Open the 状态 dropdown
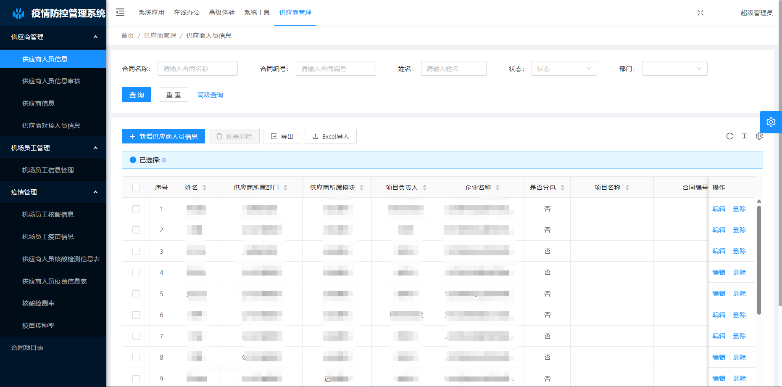 click(x=564, y=69)
